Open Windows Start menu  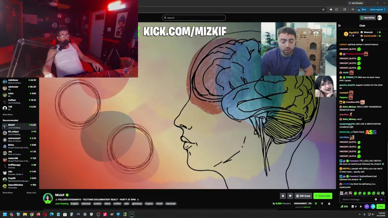[x=5, y=214]
